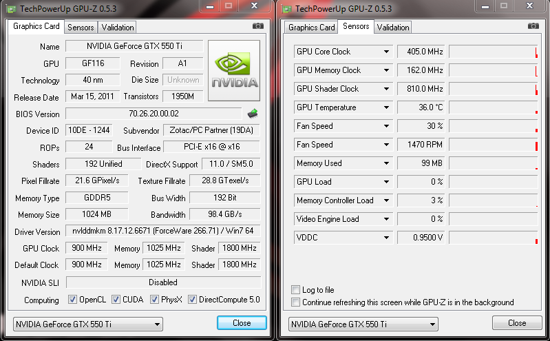Click the 99 MB memory used value
Image resolution: width=550 pixels, height=341 pixels.
(421, 163)
